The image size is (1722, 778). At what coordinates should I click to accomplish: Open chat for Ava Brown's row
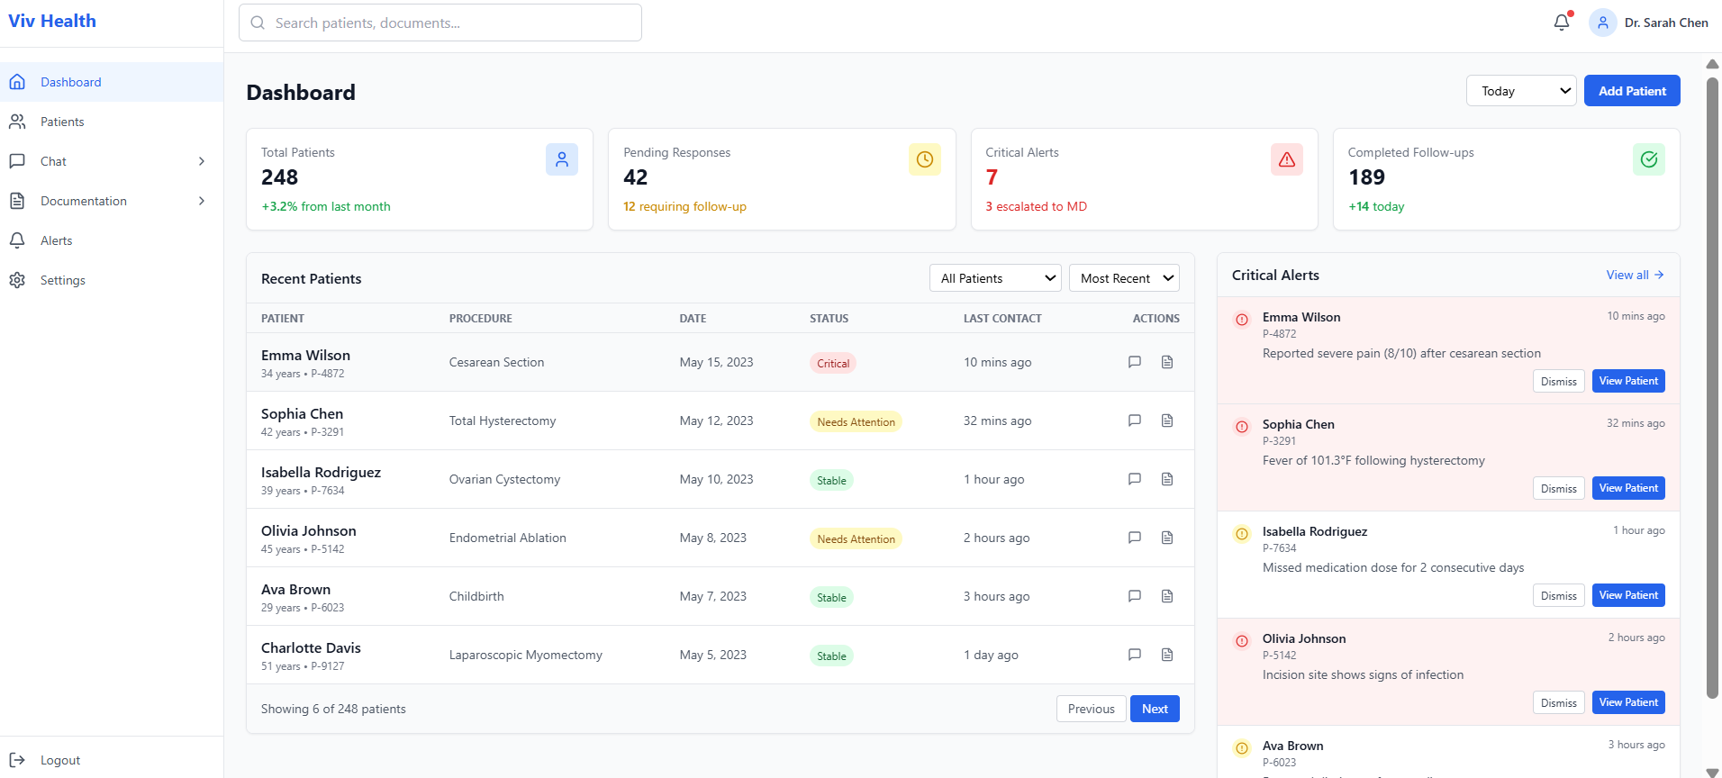click(1135, 596)
